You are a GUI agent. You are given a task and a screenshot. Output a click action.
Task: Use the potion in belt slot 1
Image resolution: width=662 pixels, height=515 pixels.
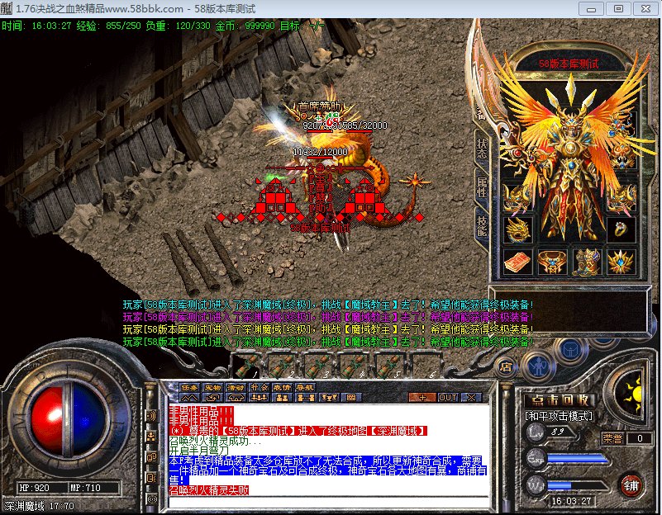246,366
